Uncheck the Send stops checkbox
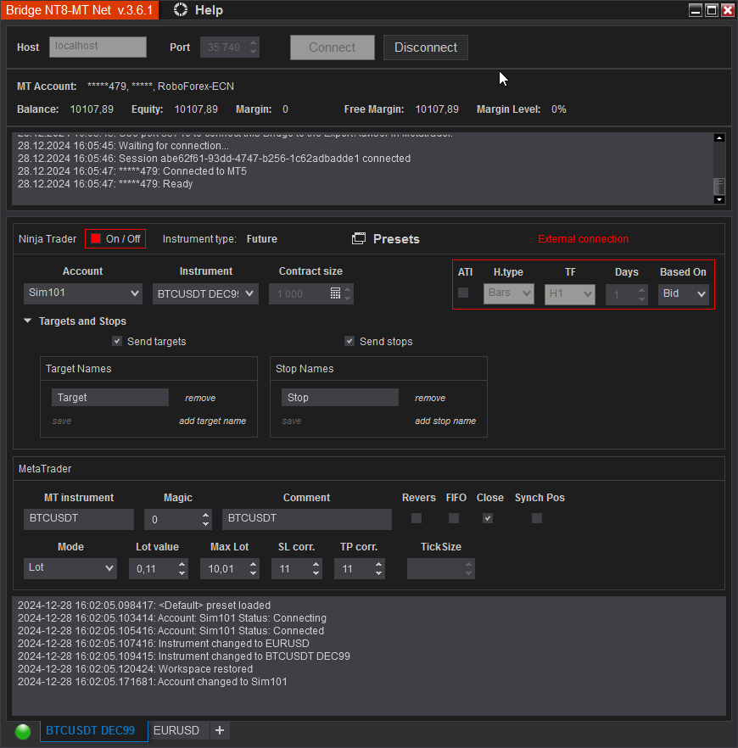 (x=349, y=341)
